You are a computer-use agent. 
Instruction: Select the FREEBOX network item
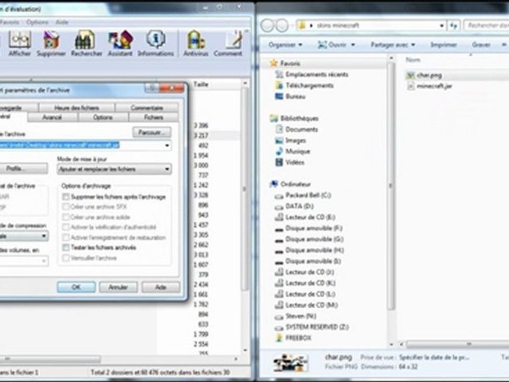(x=293, y=338)
